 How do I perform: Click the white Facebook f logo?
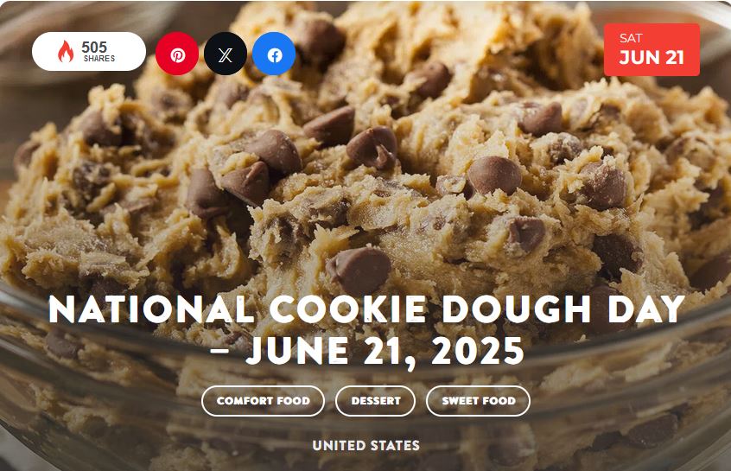[275, 55]
